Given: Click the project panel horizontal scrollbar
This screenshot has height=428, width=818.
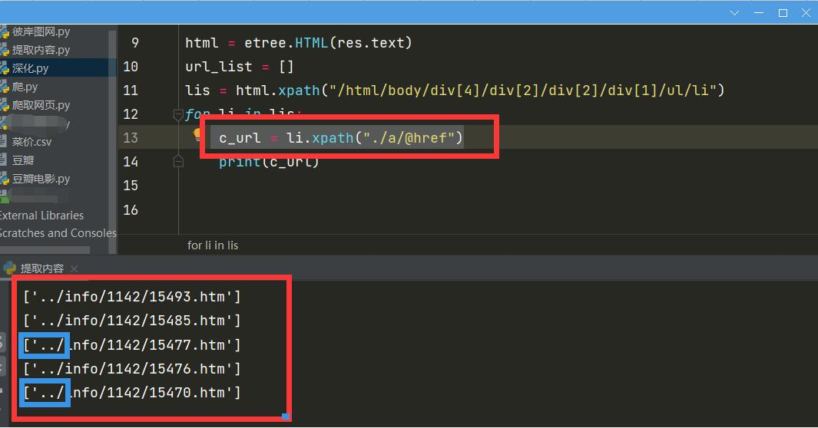Looking at the screenshot, I should point(45,250).
